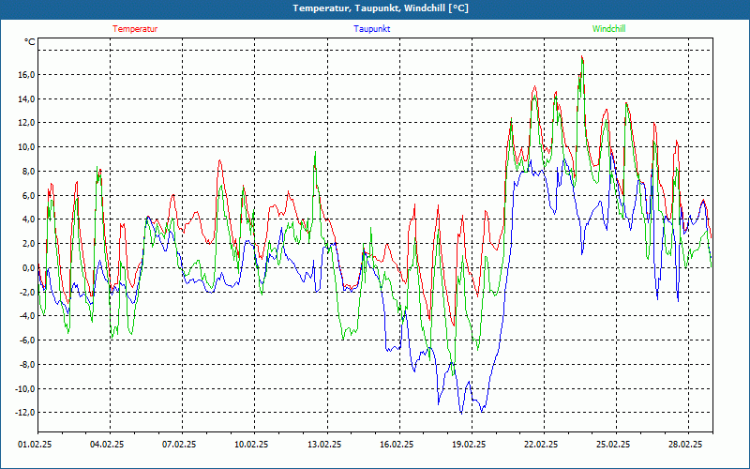Click the -12,0 y-axis value
750x469 pixels.
tap(25, 413)
